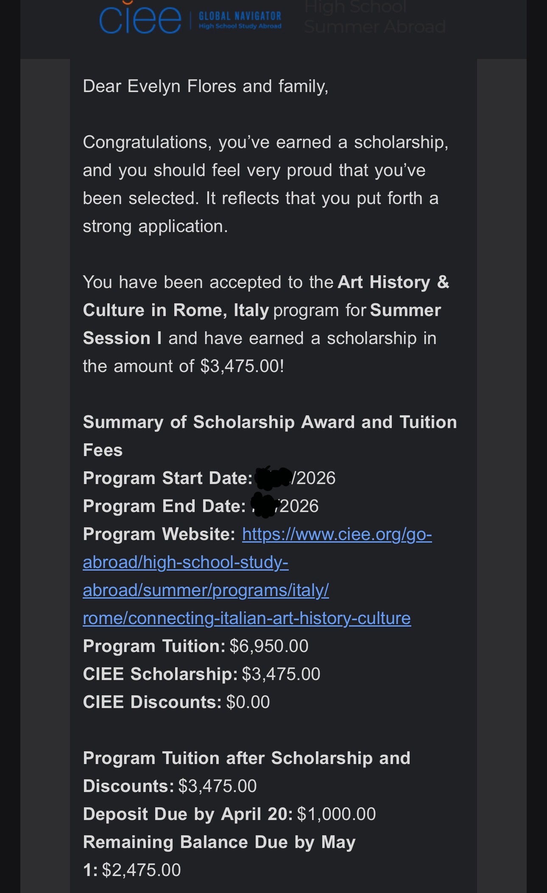Screen dimensions: 547x893
Task: Open the ciee.org program website link
Action: tap(247, 576)
